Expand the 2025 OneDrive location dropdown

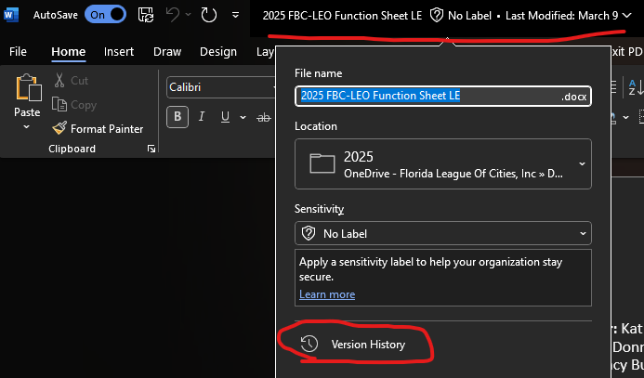582,164
